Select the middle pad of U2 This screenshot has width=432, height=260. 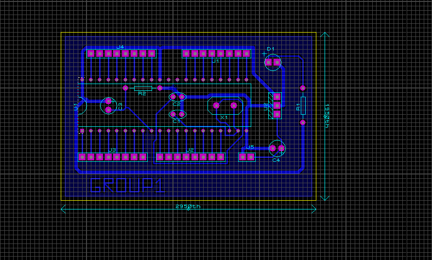(277, 105)
